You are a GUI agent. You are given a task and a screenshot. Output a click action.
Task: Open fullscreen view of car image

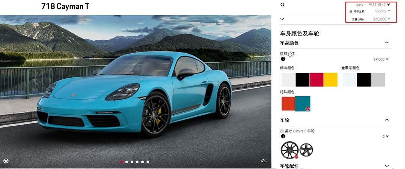point(264,24)
